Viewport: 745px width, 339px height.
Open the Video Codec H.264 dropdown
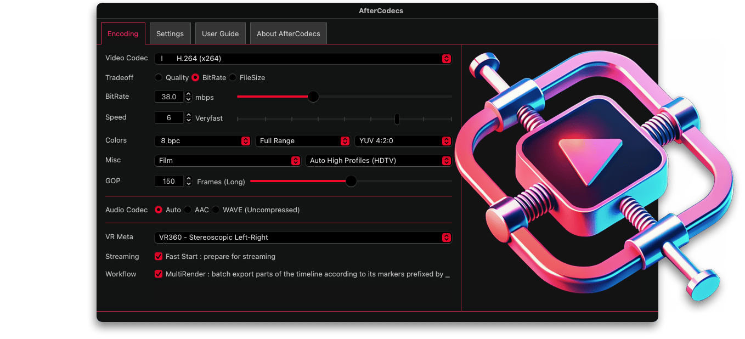click(303, 59)
